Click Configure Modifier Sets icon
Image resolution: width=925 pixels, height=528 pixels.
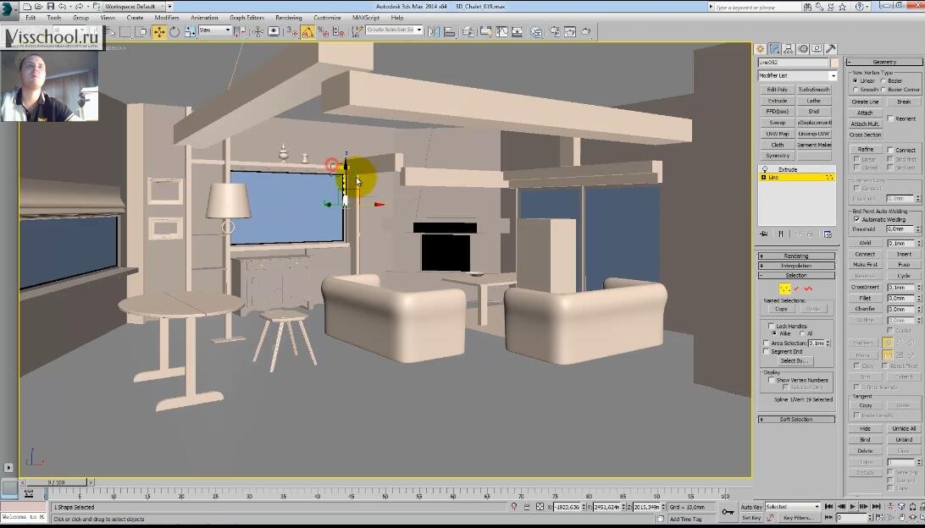pyautogui.click(x=828, y=234)
